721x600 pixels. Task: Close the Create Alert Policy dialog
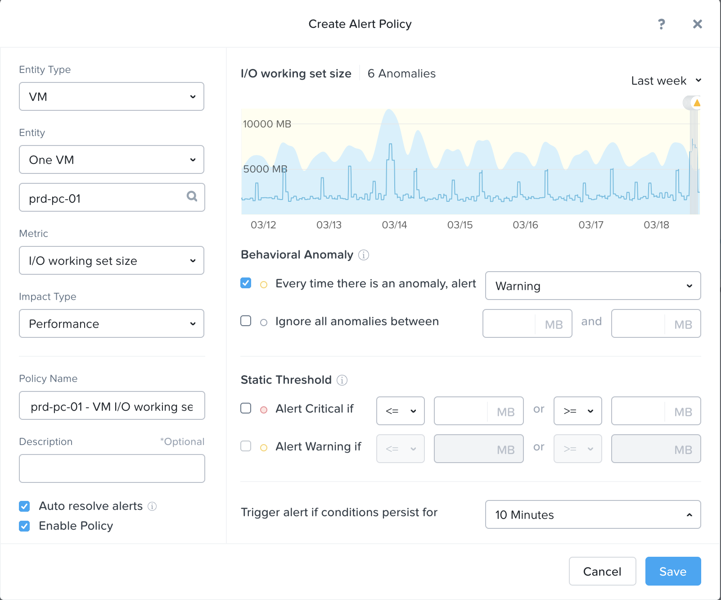click(697, 24)
